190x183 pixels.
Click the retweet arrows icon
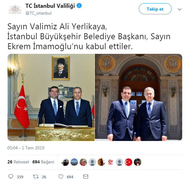pos(36,176)
